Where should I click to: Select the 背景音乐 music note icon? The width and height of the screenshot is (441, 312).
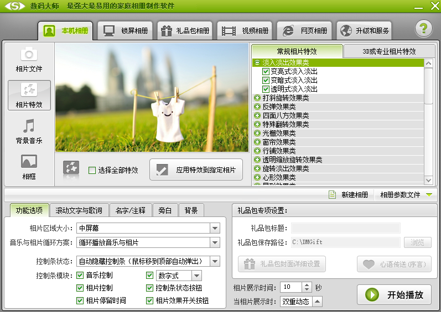(29, 126)
